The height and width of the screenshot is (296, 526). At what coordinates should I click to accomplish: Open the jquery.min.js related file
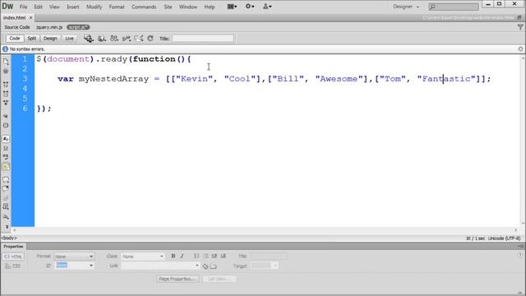click(x=49, y=27)
